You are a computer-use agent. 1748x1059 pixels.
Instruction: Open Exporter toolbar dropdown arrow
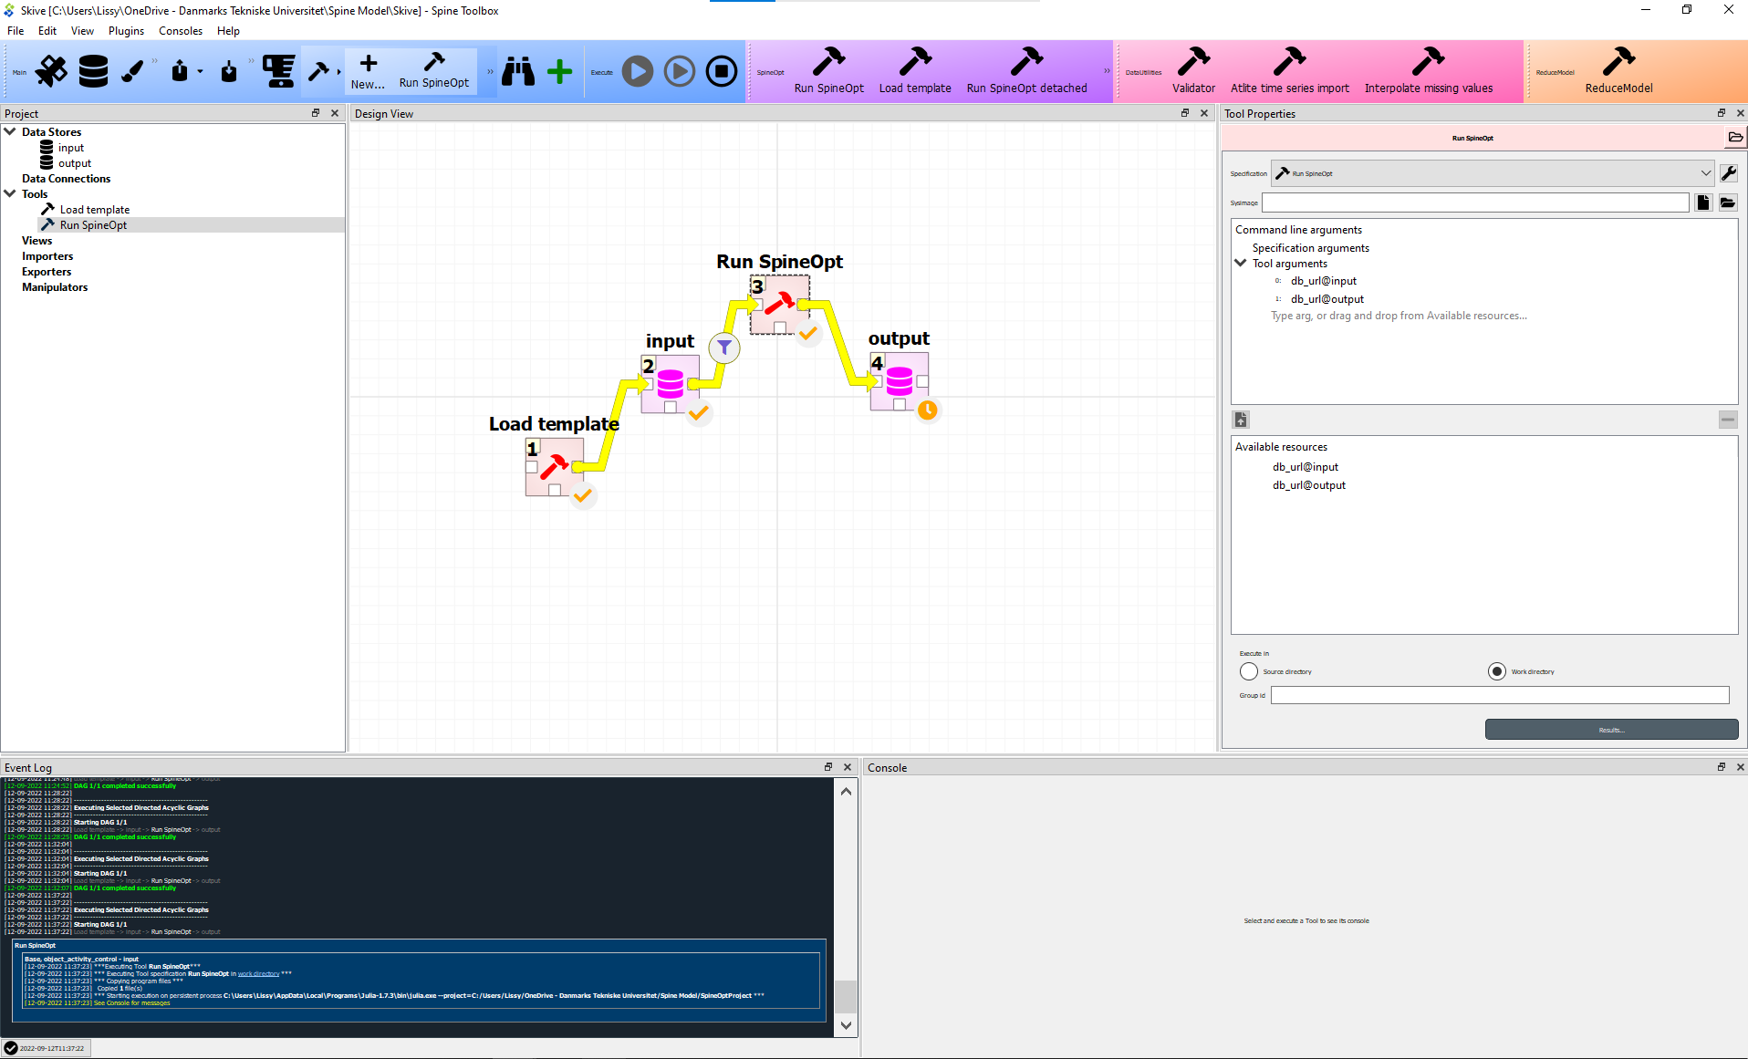pyautogui.click(x=200, y=72)
